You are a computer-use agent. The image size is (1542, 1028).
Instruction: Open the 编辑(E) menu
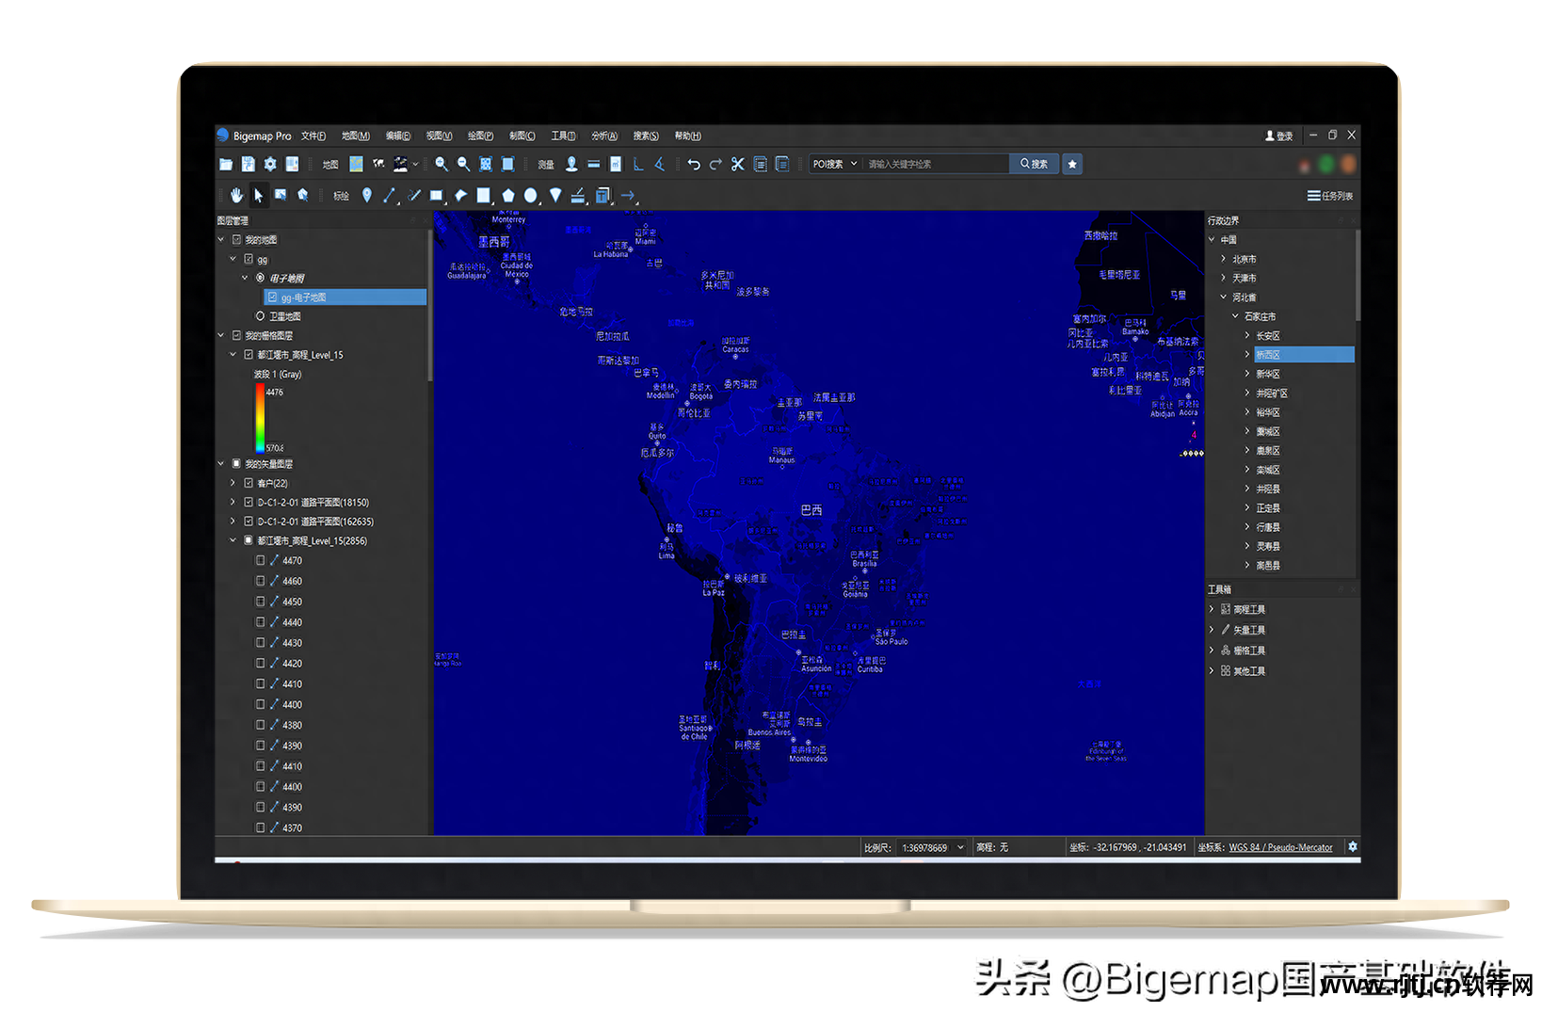(x=398, y=136)
